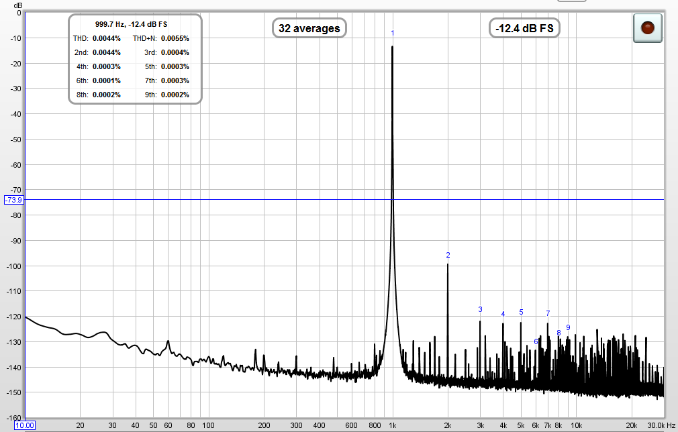Click the 1k label on frequency axis
Image resolution: width=678 pixels, height=432 pixels.
(392, 425)
